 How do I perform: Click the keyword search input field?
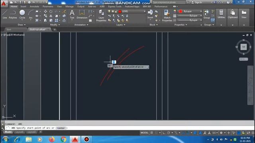pyautogui.click(x=169, y=2)
